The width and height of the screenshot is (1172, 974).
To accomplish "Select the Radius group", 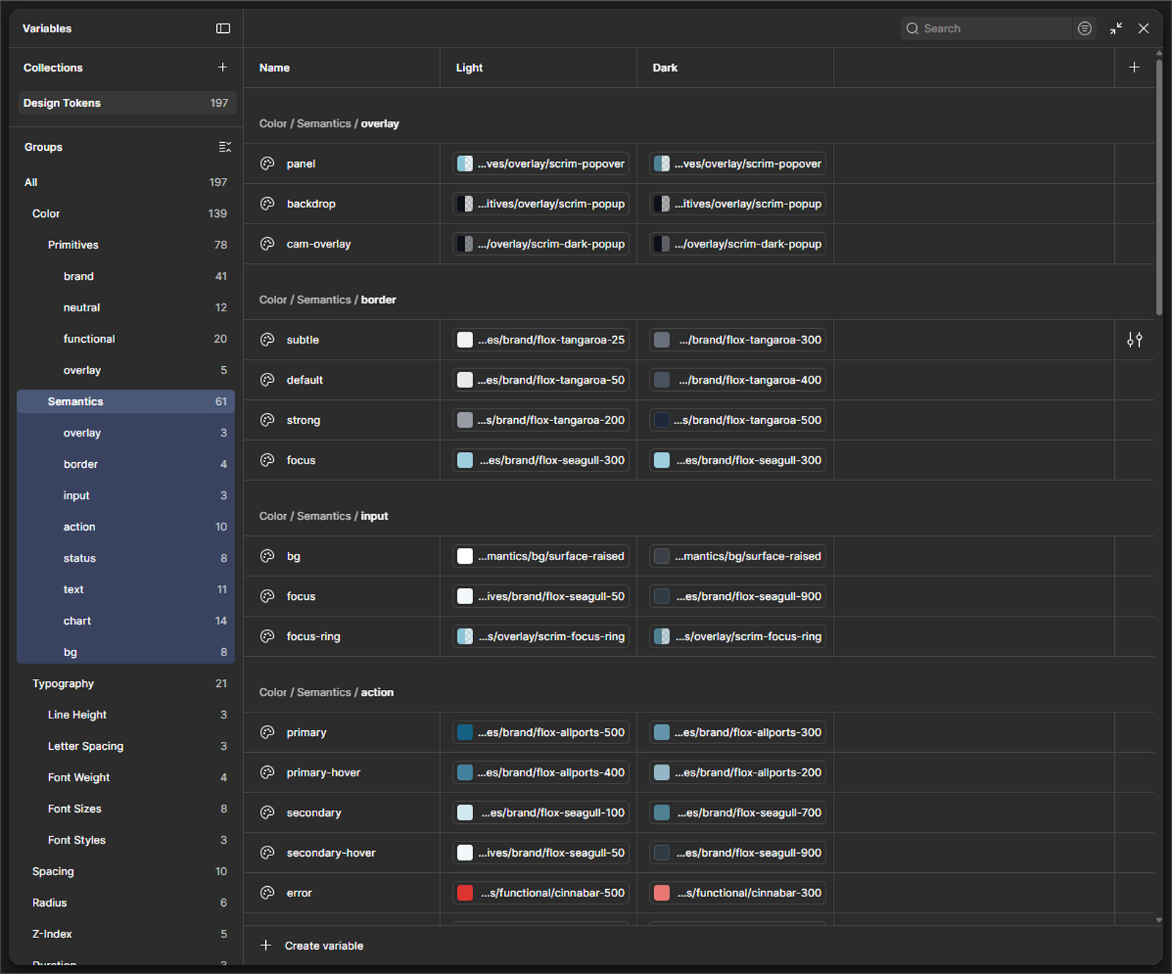I will pyautogui.click(x=126, y=903).
